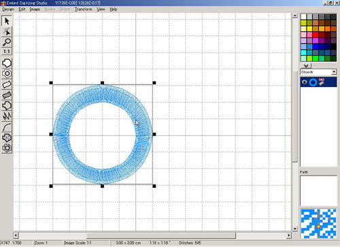Activate the magnifier zoom tool
340x247 pixels.
click(x=7, y=42)
